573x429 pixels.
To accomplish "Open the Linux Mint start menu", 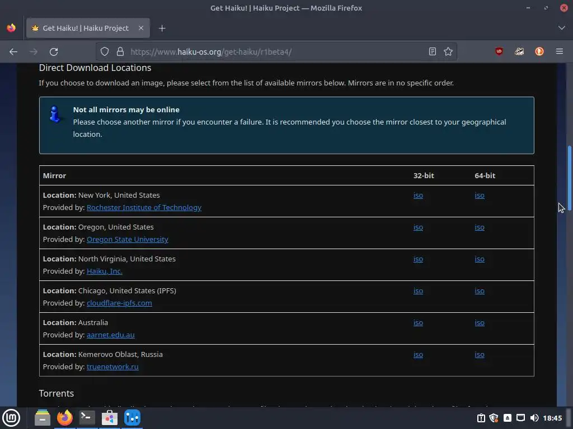I will pos(11,418).
